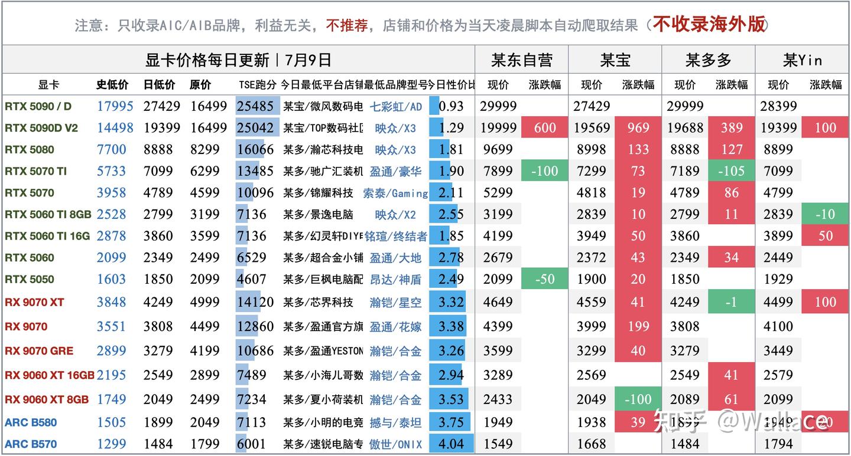Click TSE跑分 value 25485
The image size is (851, 456).
(255, 107)
